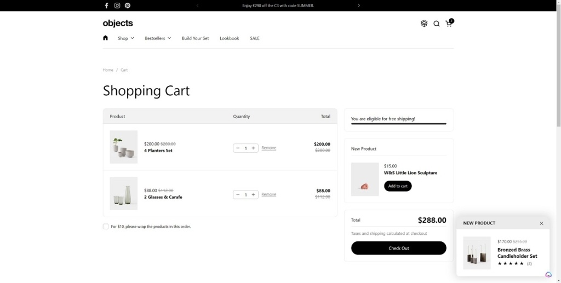Viewport: 561px width, 283px height.
Task: Close the New Product popup
Action: coord(541,223)
